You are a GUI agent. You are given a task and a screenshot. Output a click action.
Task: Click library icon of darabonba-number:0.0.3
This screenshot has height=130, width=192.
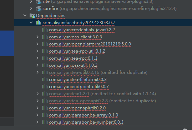click(x=45, y=122)
